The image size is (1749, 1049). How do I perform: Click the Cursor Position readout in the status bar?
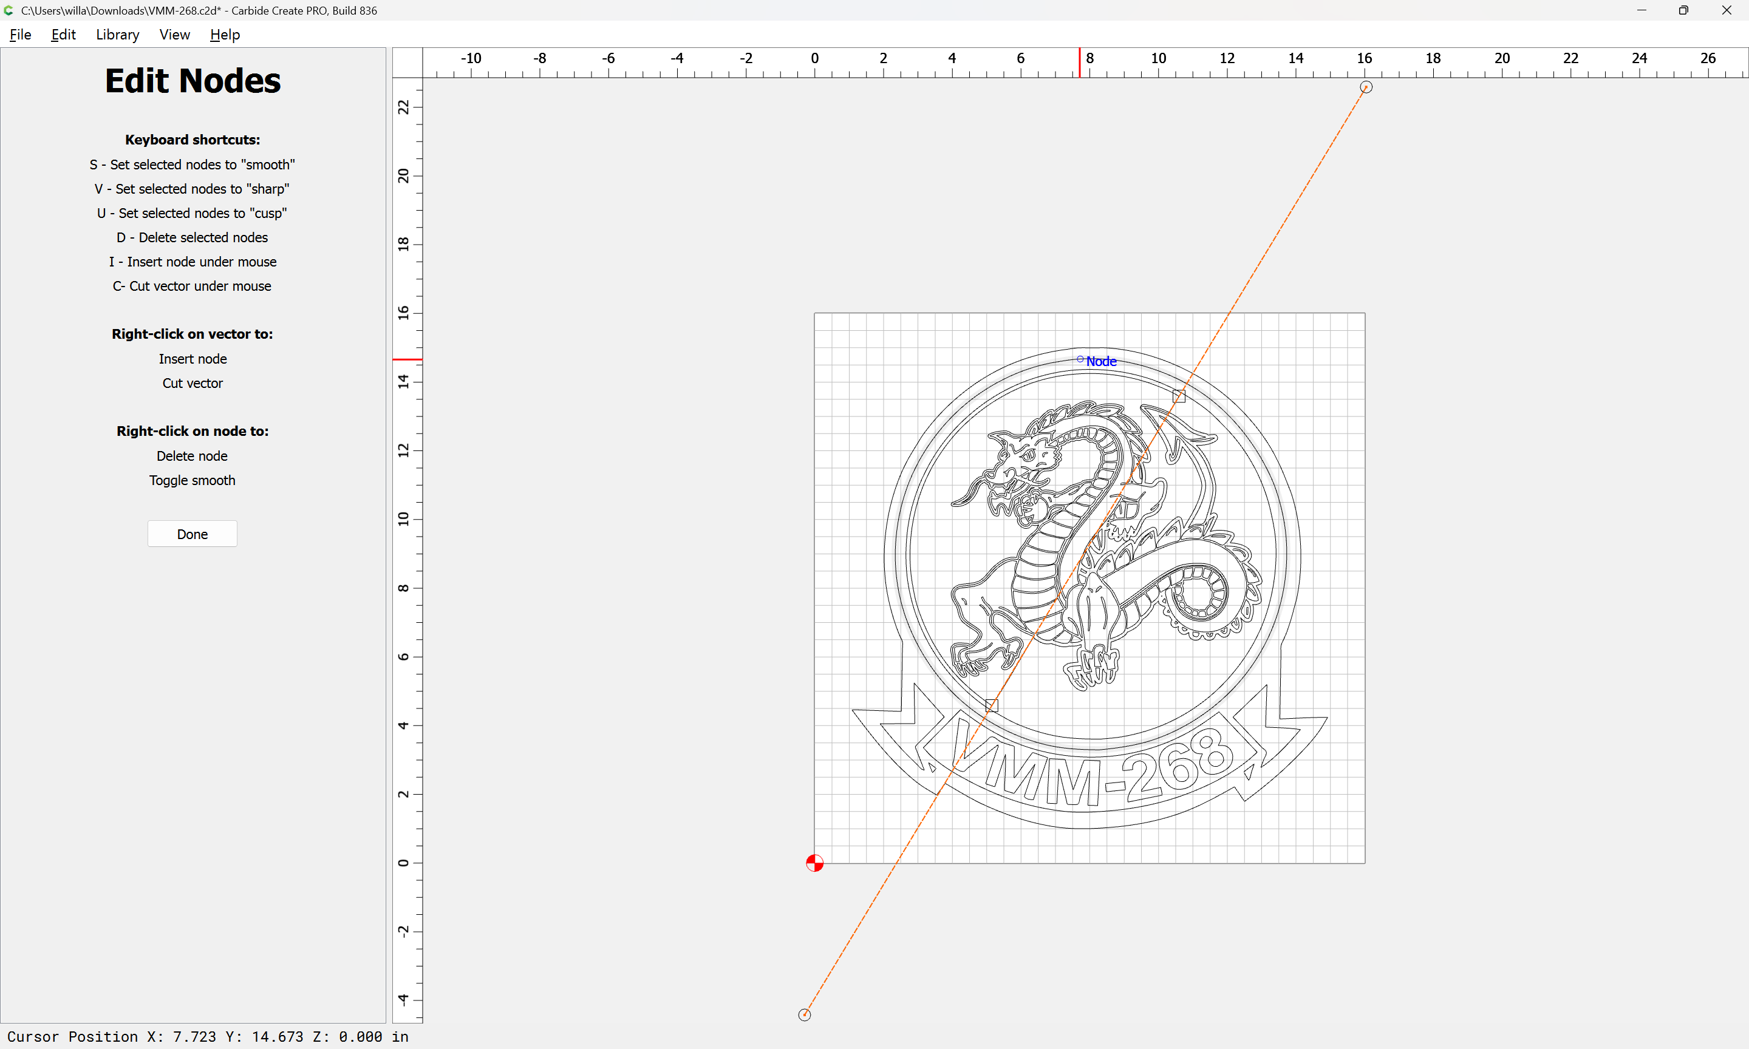[x=208, y=1036]
